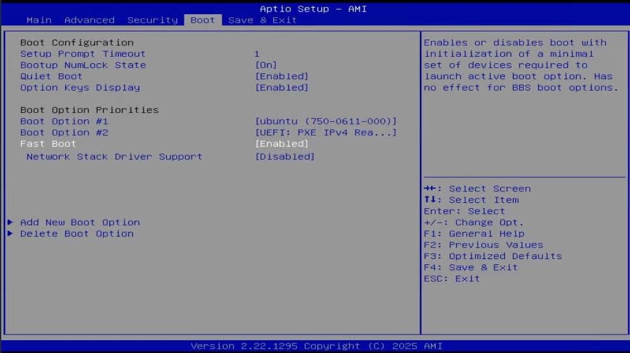Select the highlighted Fast Boot item

49,144
